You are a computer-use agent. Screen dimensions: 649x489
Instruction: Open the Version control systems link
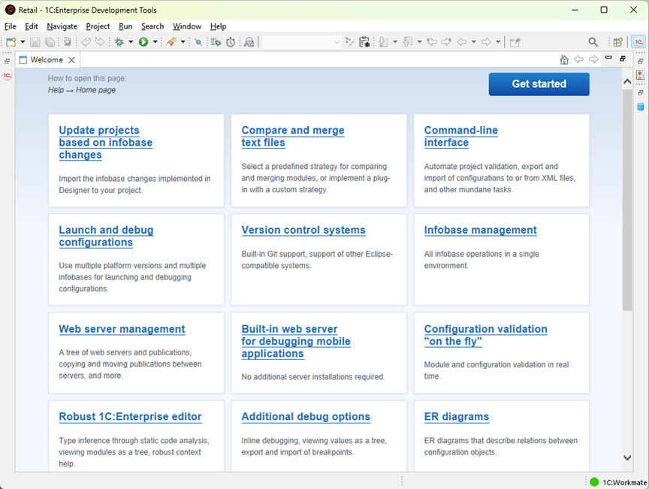303,230
